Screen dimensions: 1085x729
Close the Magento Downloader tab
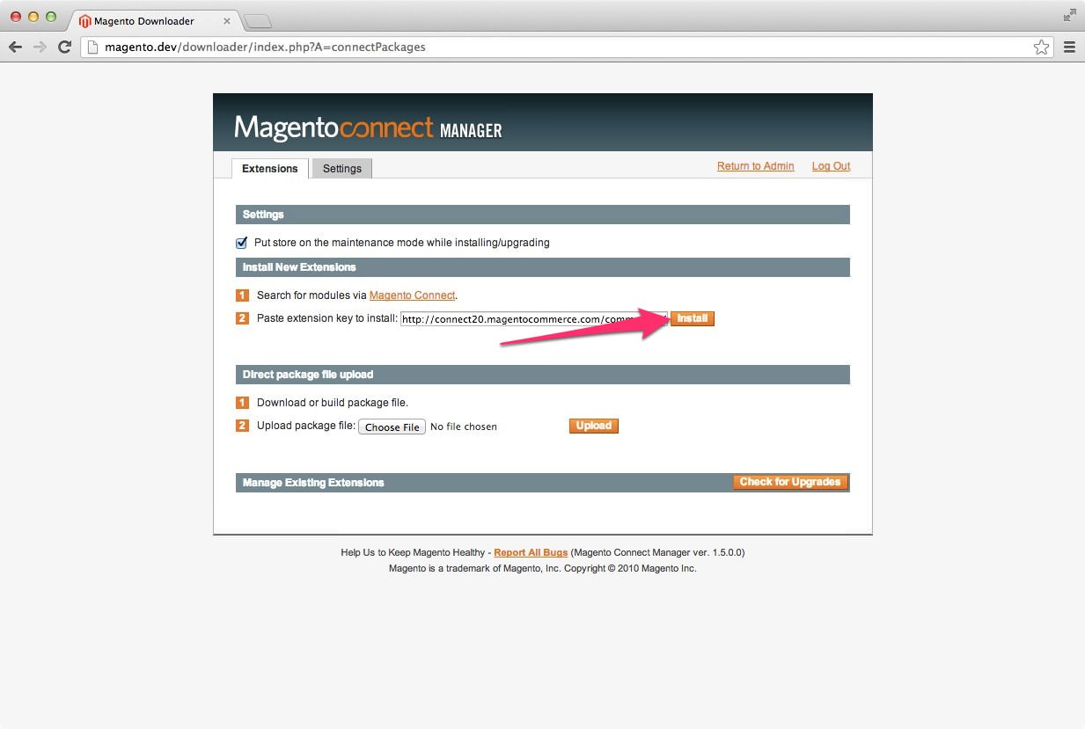[226, 21]
